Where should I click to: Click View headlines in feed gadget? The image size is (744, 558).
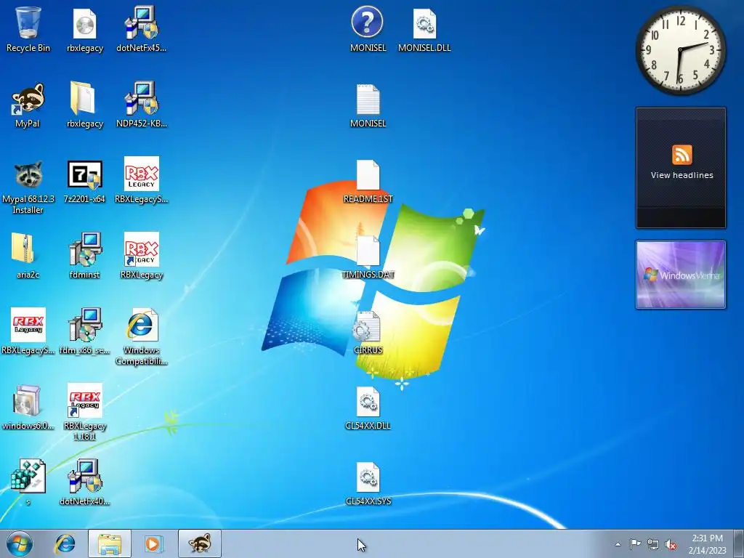(x=682, y=175)
